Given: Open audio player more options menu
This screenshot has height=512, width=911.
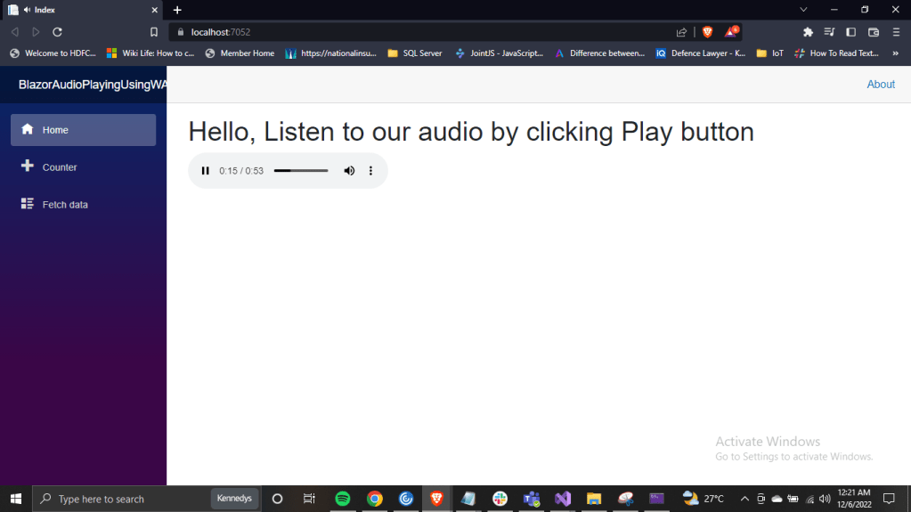Looking at the screenshot, I should (370, 171).
